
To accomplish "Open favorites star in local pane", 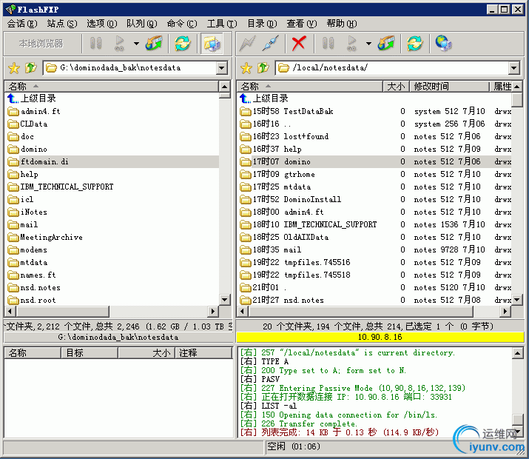I will (13, 68).
